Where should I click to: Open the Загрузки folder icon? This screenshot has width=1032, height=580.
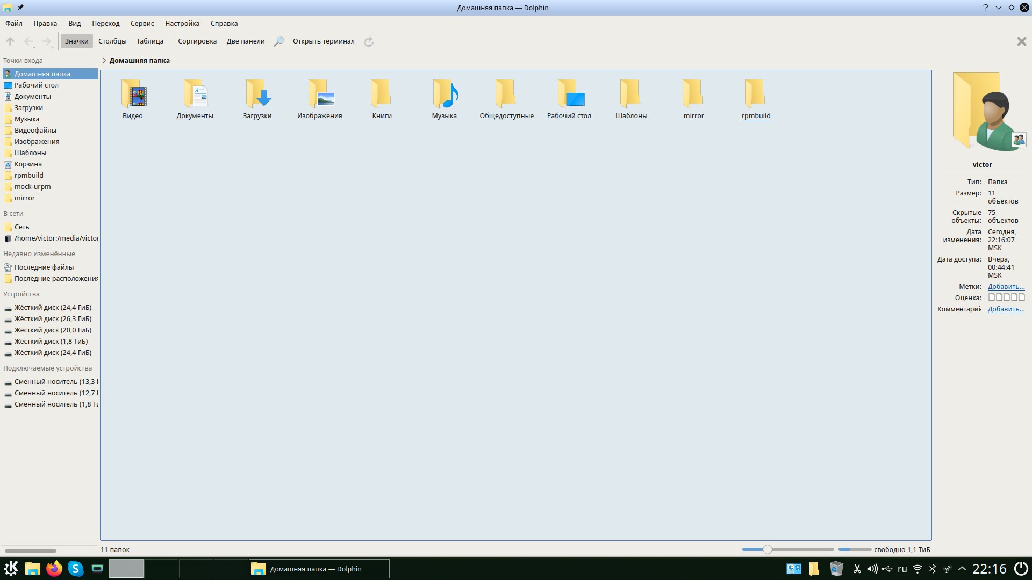257,95
